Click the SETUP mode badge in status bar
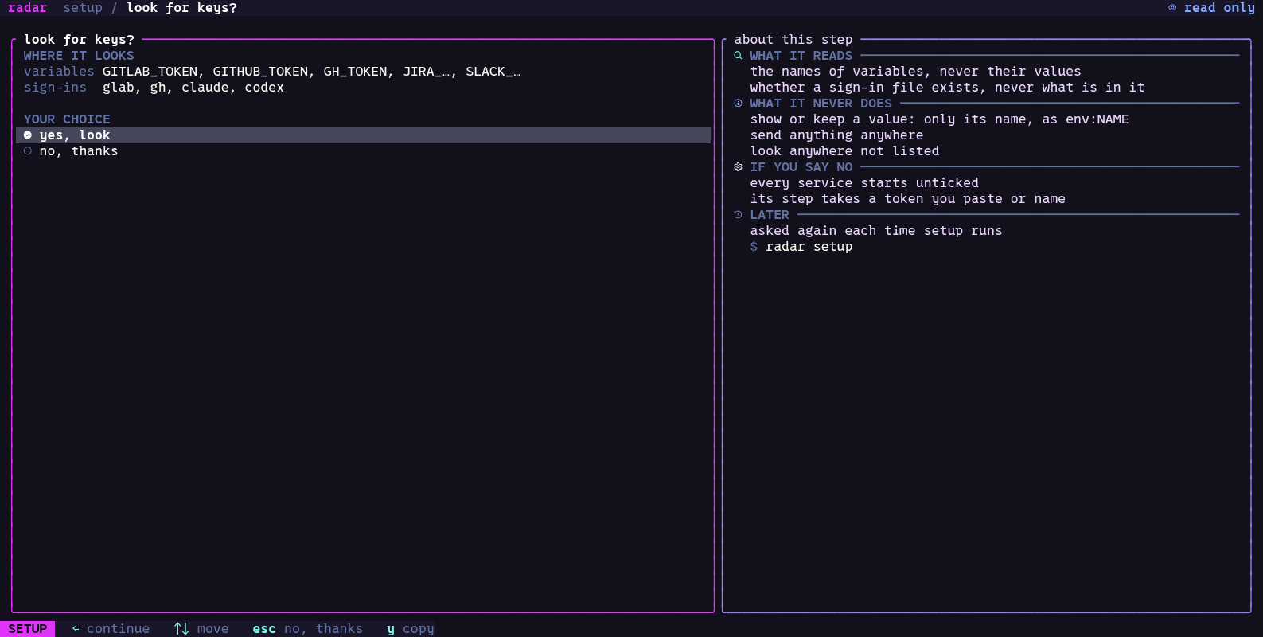This screenshot has height=637, width=1263. coord(28,629)
